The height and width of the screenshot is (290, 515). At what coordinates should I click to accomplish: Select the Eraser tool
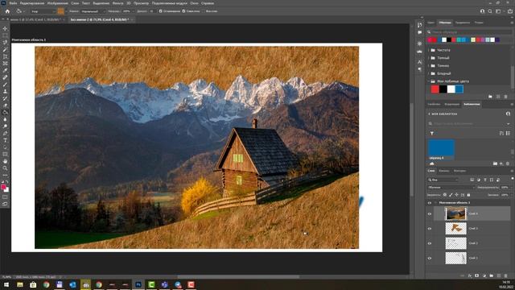[x=5, y=106]
